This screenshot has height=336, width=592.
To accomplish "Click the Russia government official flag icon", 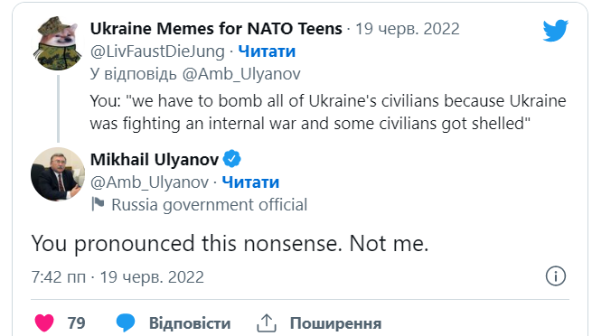I will click(x=98, y=204).
